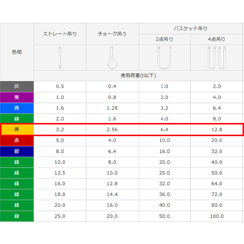Click the 4点吊り sub-header
This screenshot has height=244, width=244.
pyautogui.click(x=217, y=39)
